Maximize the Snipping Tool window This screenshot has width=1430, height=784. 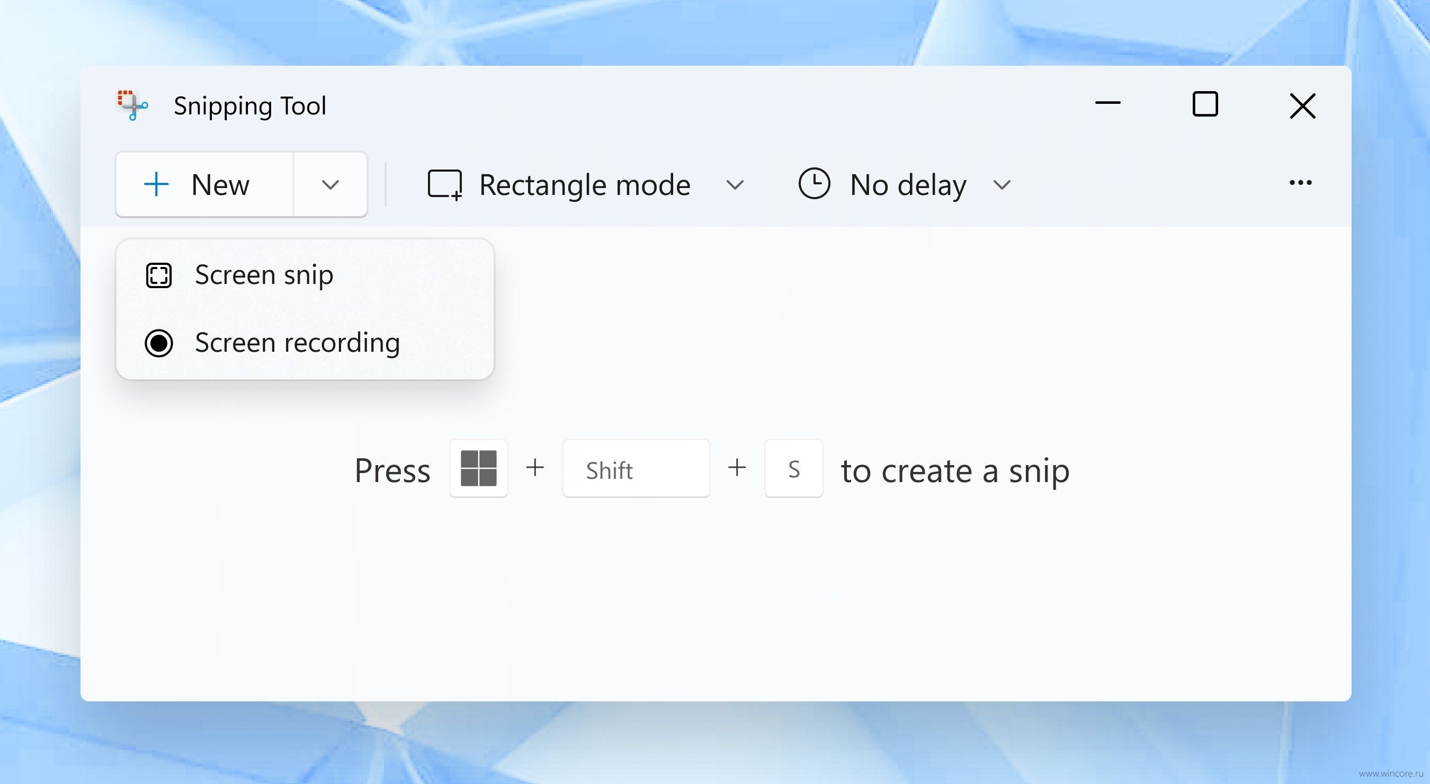click(1205, 104)
